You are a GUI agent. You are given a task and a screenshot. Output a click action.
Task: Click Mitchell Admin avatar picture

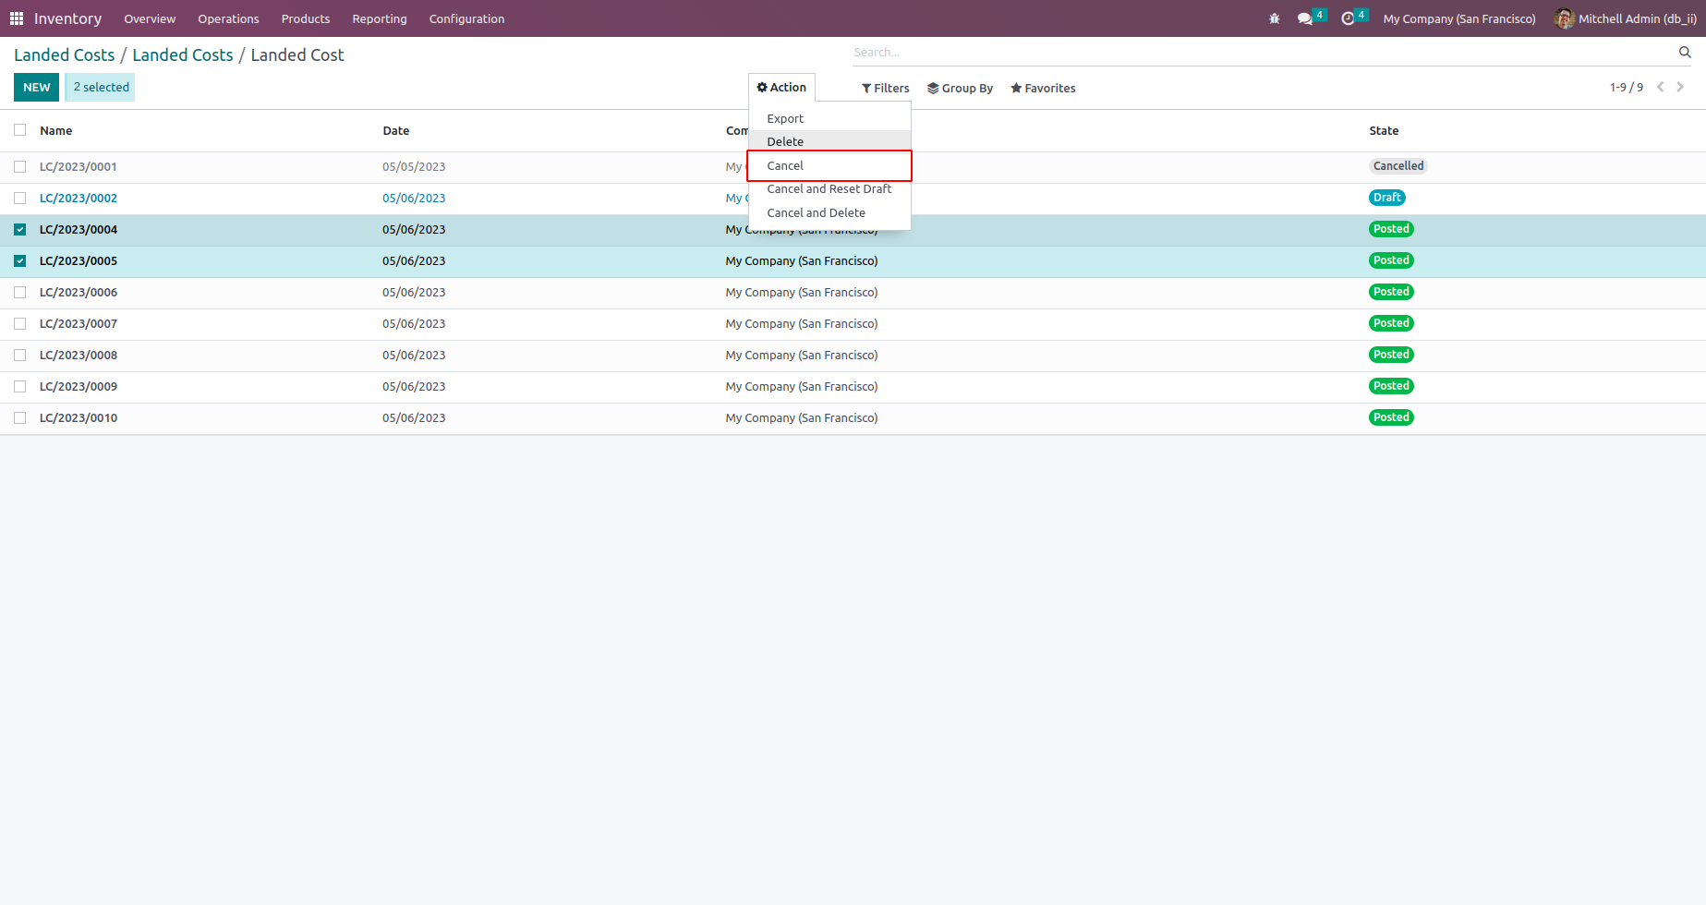pyautogui.click(x=1565, y=18)
